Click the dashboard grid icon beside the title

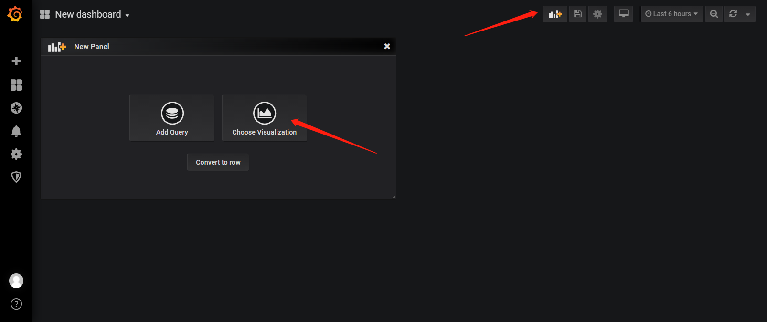[x=45, y=14]
